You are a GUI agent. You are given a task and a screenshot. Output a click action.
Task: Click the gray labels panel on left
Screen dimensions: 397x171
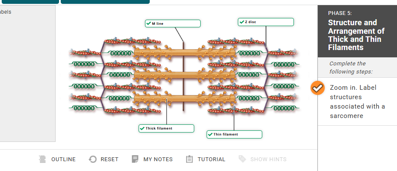pyautogui.click(x=27, y=73)
